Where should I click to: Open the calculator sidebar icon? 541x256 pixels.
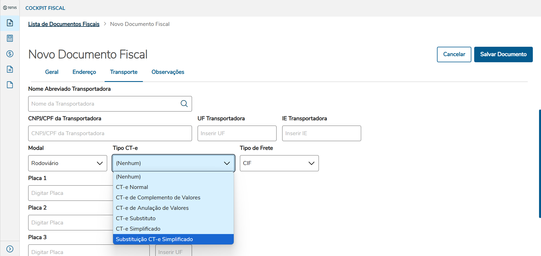[x=10, y=38]
